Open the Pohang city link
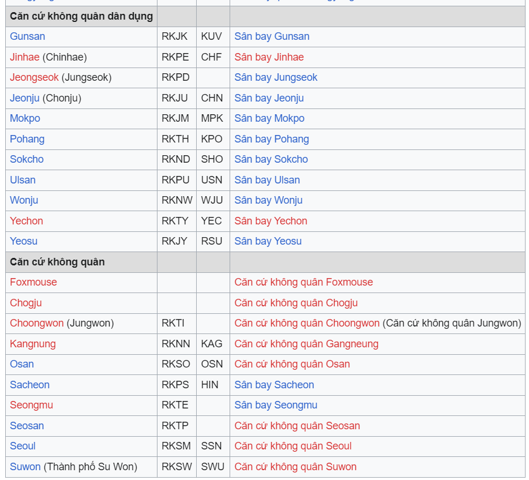 27,139
